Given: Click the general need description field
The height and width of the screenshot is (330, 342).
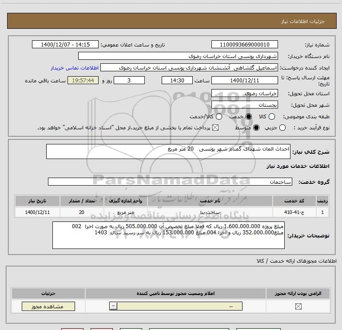Looking at the screenshot, I should click(168, 151).
